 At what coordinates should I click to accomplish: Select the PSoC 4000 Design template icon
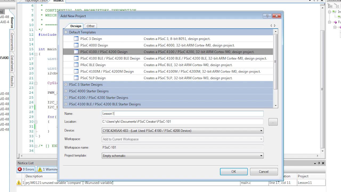[76, 45]
